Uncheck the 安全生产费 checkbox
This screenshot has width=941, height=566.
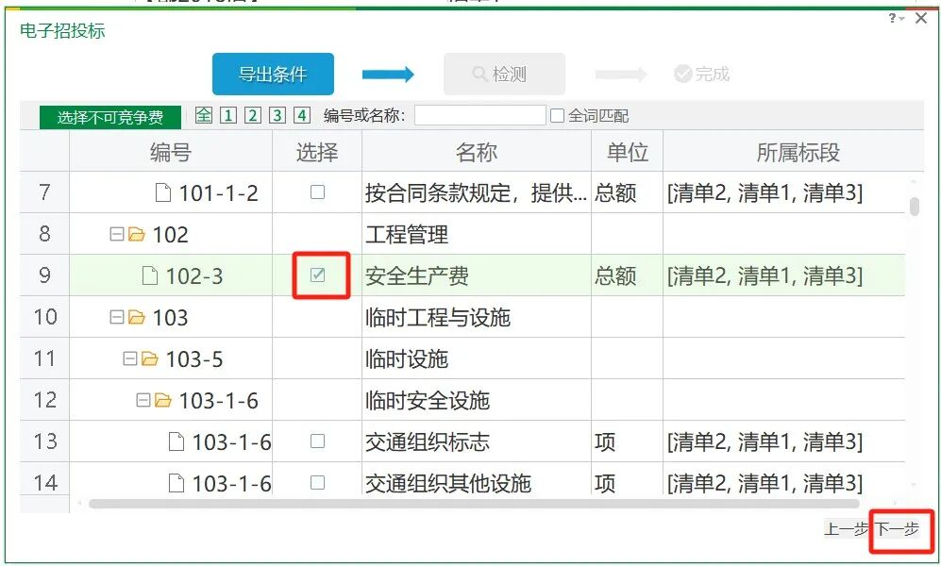(317, 275)
